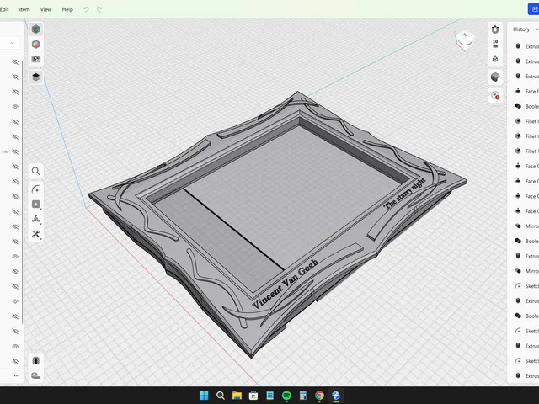The width and height of the screenshot is (539, 404).
Task: Open Windows taskbar search
Action: (x=221, y=396)
